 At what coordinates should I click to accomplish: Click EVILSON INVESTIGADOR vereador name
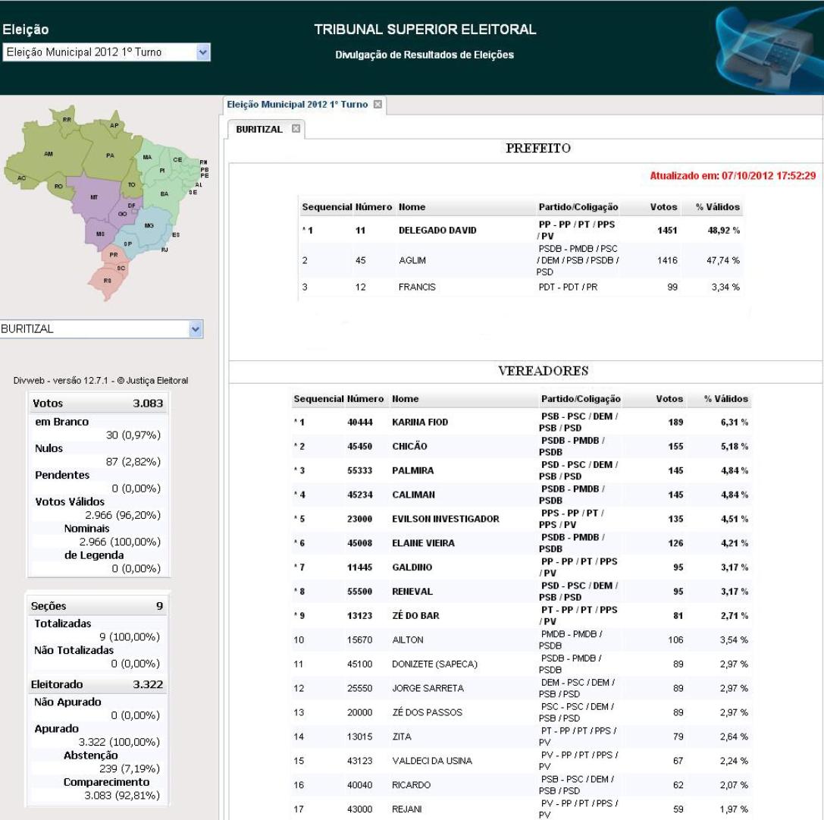pyautogui.click(x=446, y=519)
